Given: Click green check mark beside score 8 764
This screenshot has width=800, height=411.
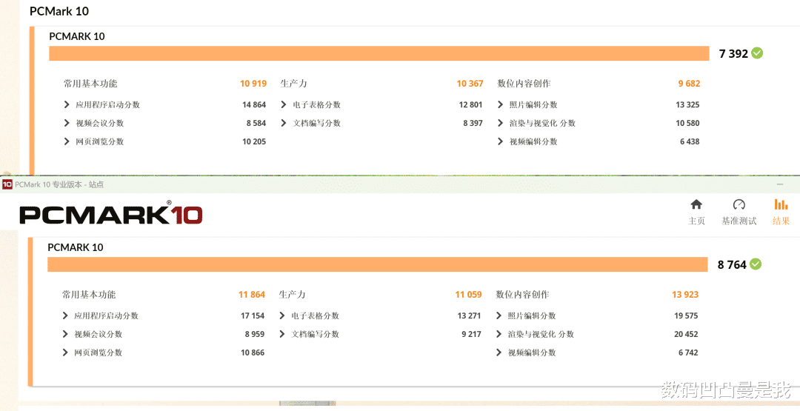Looking at the screenshot, I should coord(756,264).
